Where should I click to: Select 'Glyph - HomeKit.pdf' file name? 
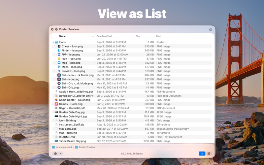click(x=72, y=108)
